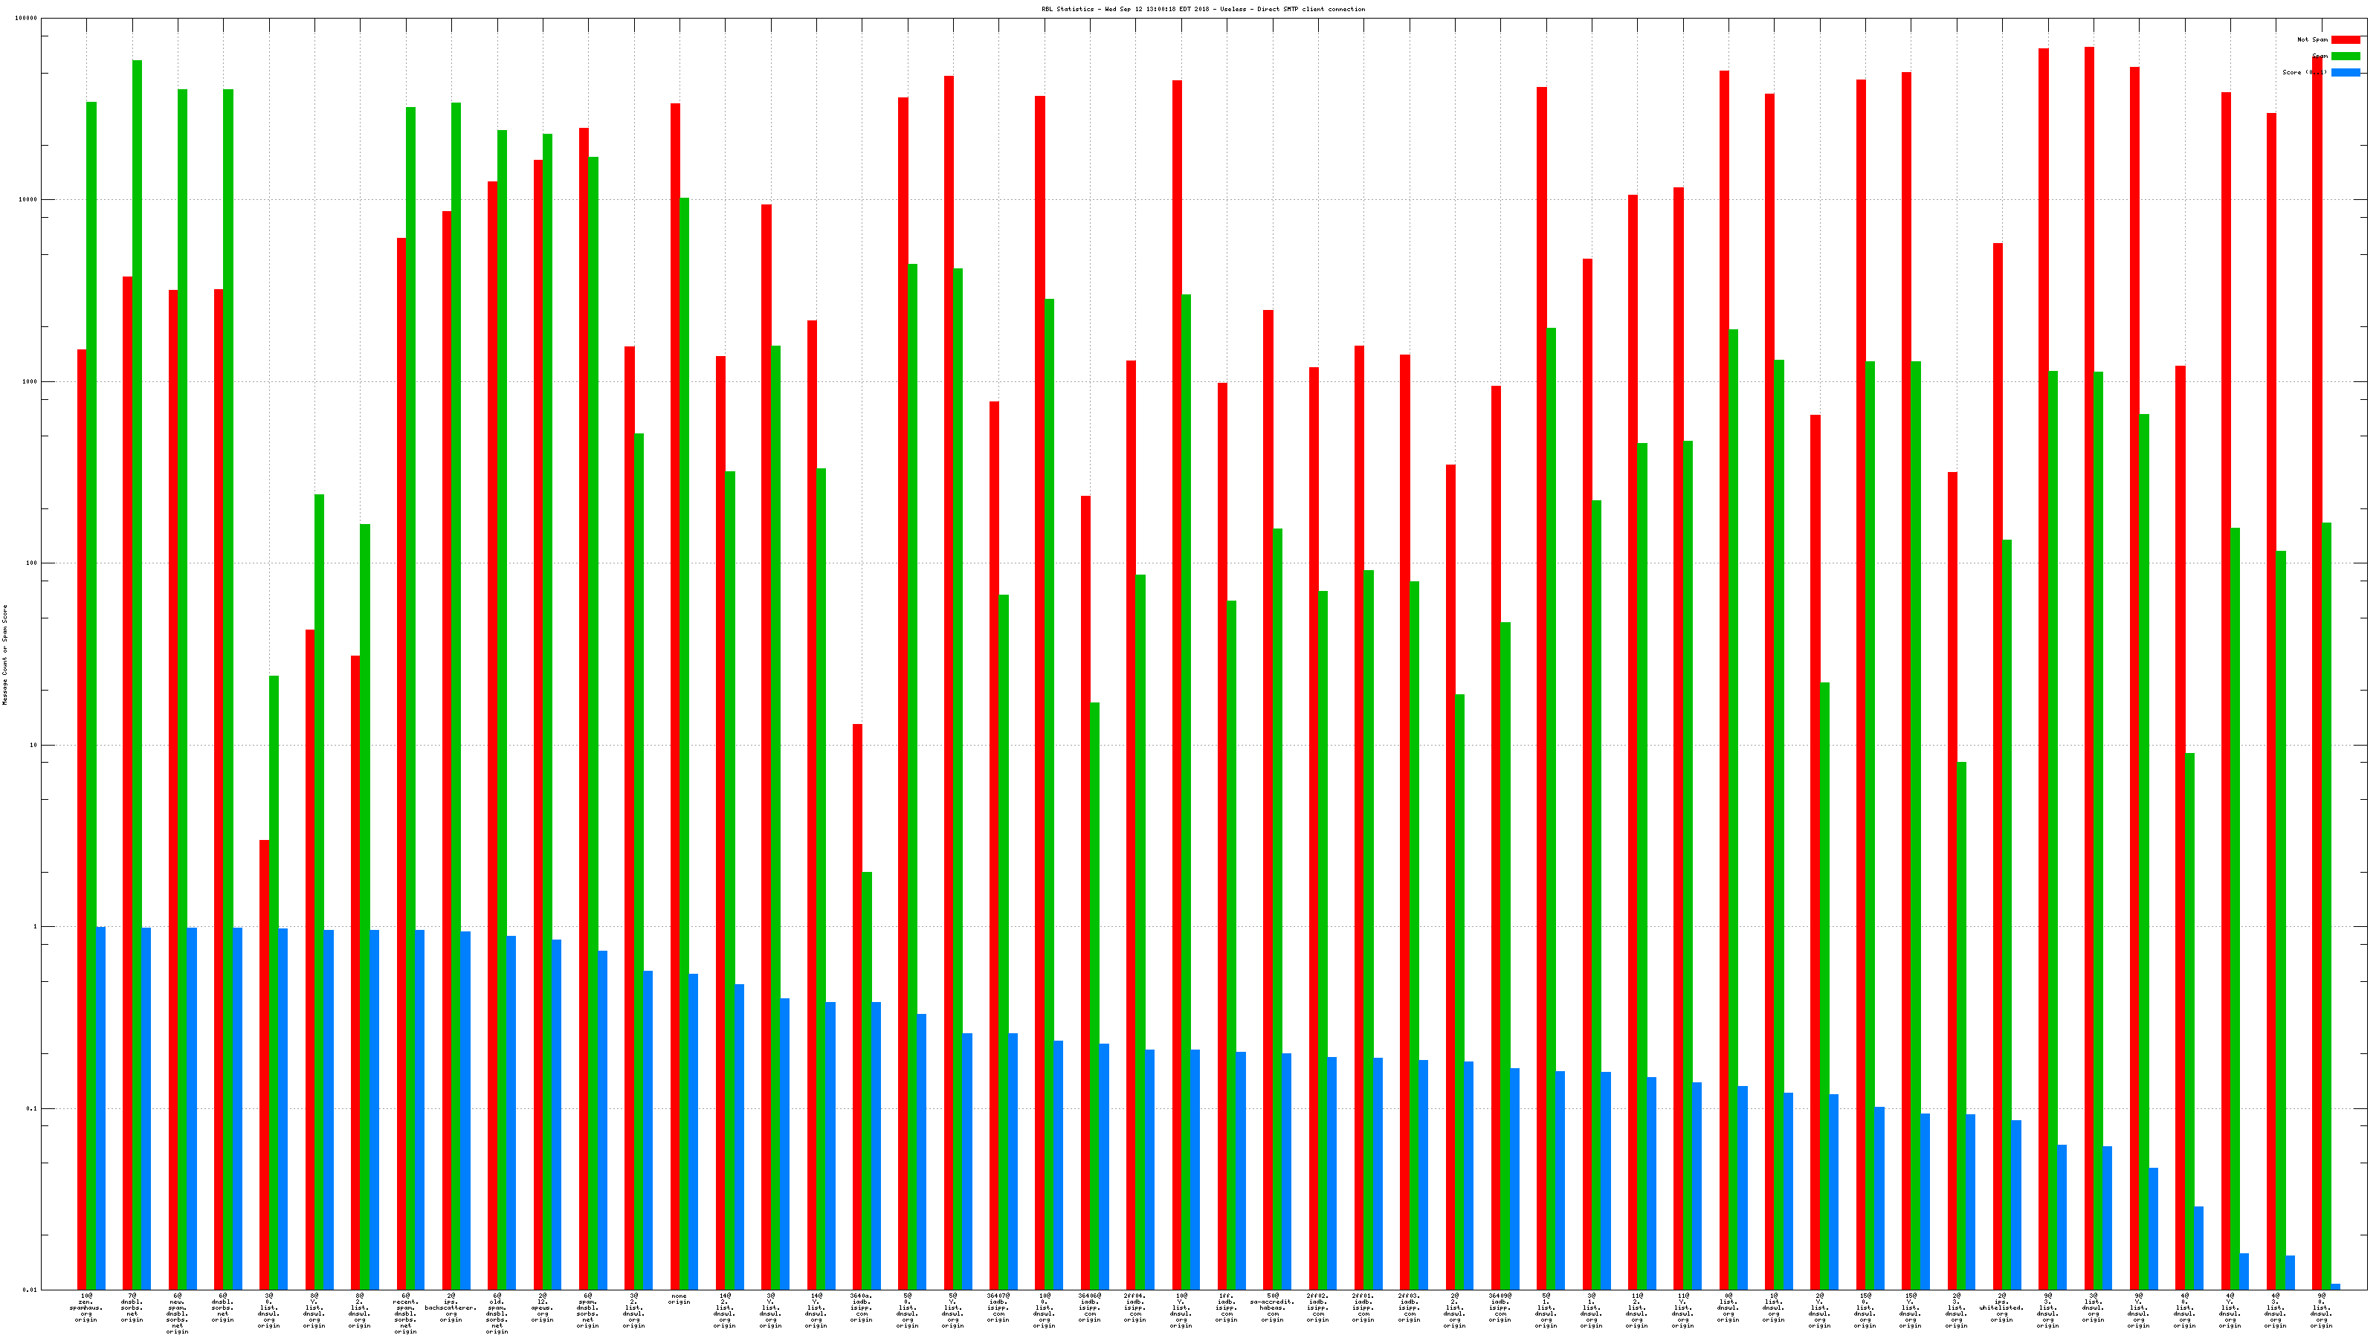Screen dimensions: 2379x1338
Task: Click the 3640a.iadb.isipp.com axis label
Action: [861, 1308]
